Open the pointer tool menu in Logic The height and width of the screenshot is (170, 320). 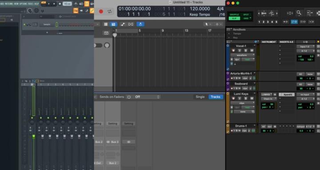pyautogui.click(x=208, y=24)
